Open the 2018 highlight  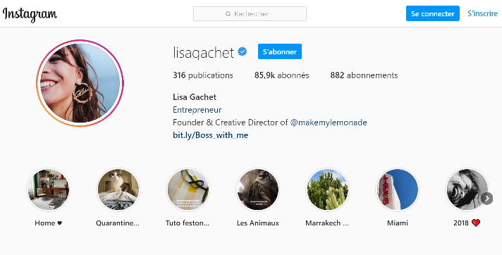tap(467, 189)
